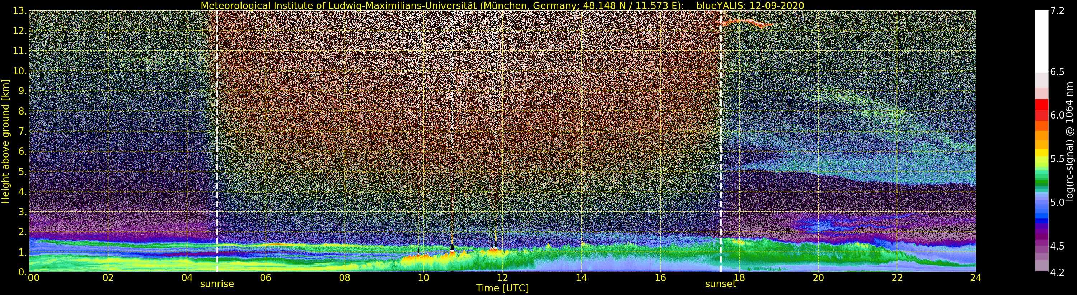The height and width of the screenshot is (295, 1077).
Task: Select the 'Time [UTC]' axis label
Action: (x=502, y=288)
